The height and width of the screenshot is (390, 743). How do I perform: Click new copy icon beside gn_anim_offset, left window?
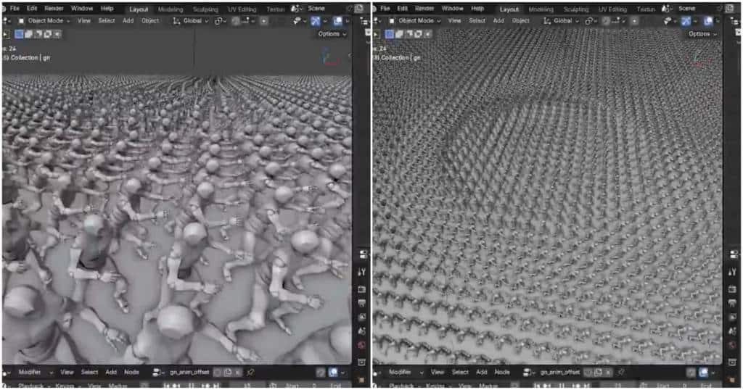point(227,373)
